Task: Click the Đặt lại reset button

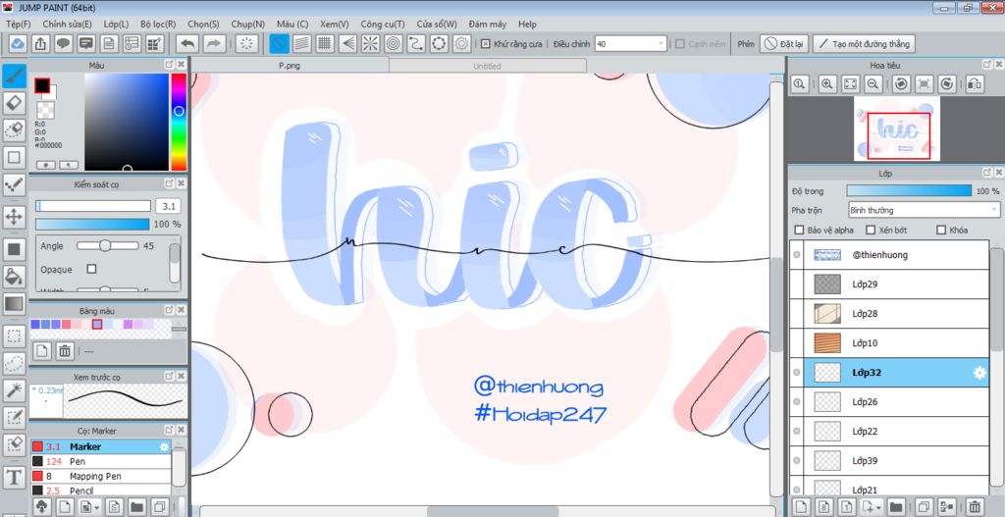Action: click(x=784, y=43)
